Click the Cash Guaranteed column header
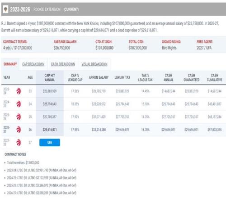 pos(191,77)
